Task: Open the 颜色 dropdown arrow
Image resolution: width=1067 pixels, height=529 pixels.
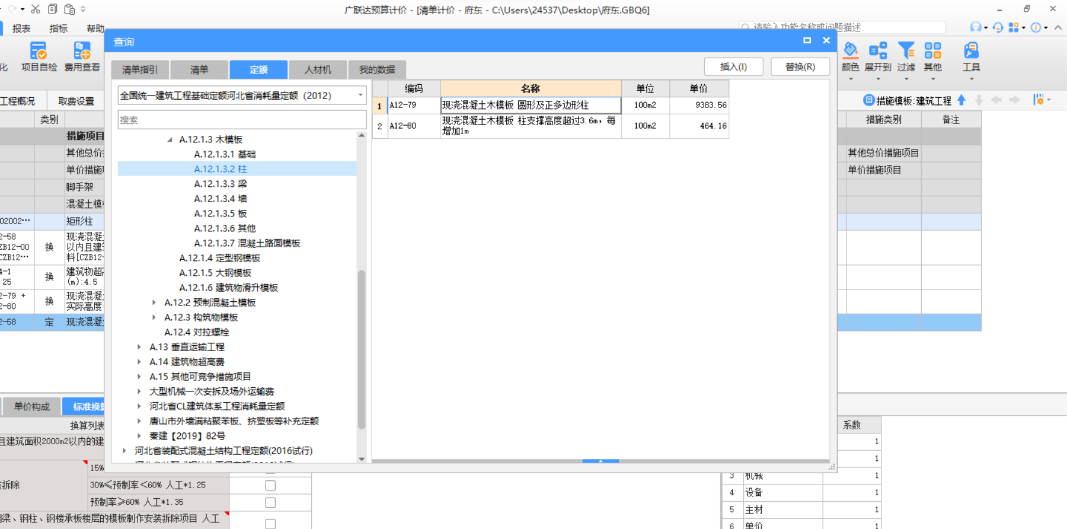Action: [851, 79]
